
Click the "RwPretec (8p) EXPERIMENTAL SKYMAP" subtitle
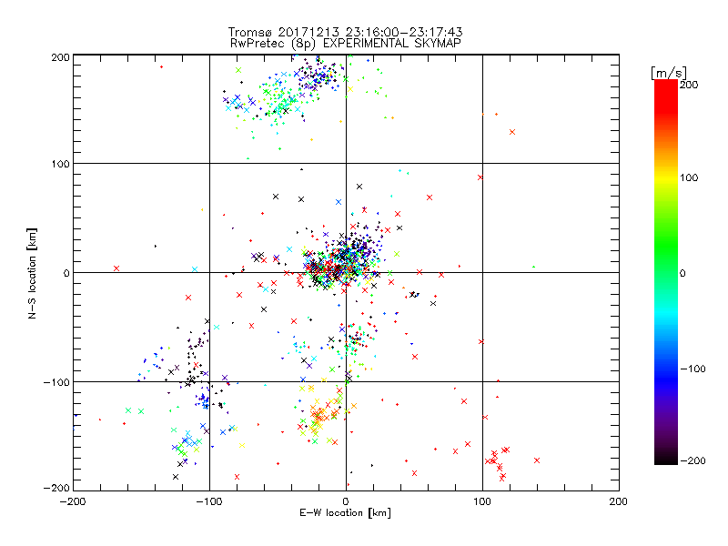(x=346, y=43)
